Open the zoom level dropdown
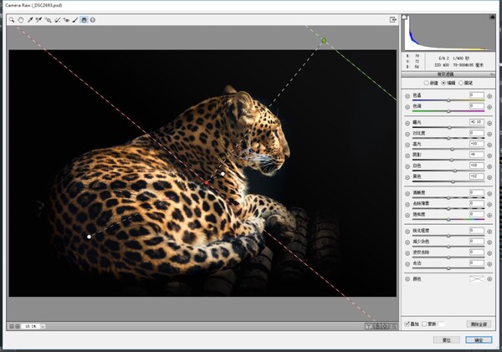The image size is (502, 352). (43, 326)
